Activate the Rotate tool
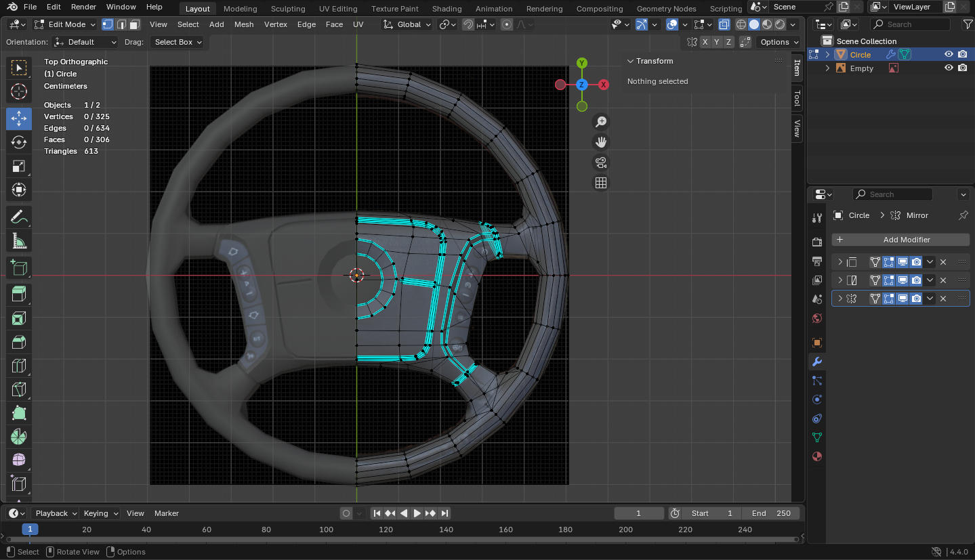This screenshot has height=560, width=975. click(x=19, y=142)
